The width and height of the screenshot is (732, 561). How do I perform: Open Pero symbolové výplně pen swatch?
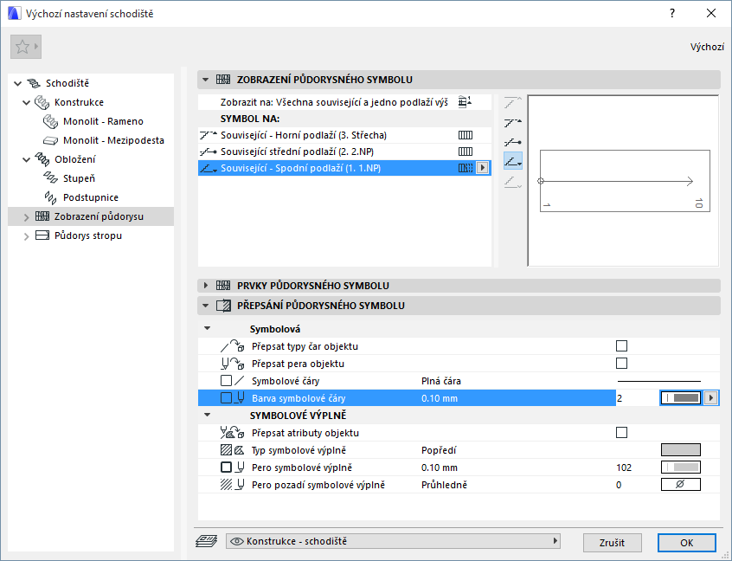click(x=681, y=467)
